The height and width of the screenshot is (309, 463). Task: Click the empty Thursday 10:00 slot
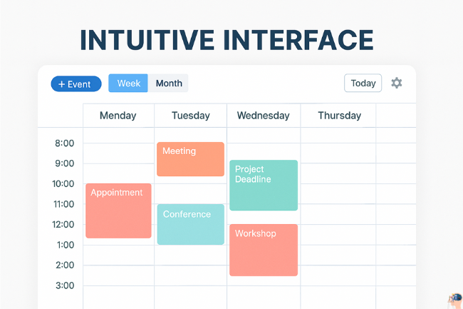click(x=339, y=184)
